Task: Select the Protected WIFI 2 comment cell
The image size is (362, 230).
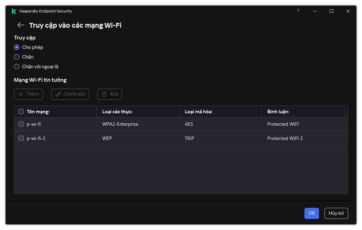Action: point(285,138)
